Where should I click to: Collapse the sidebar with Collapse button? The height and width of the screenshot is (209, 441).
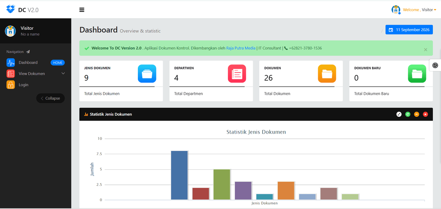point(50,98)
